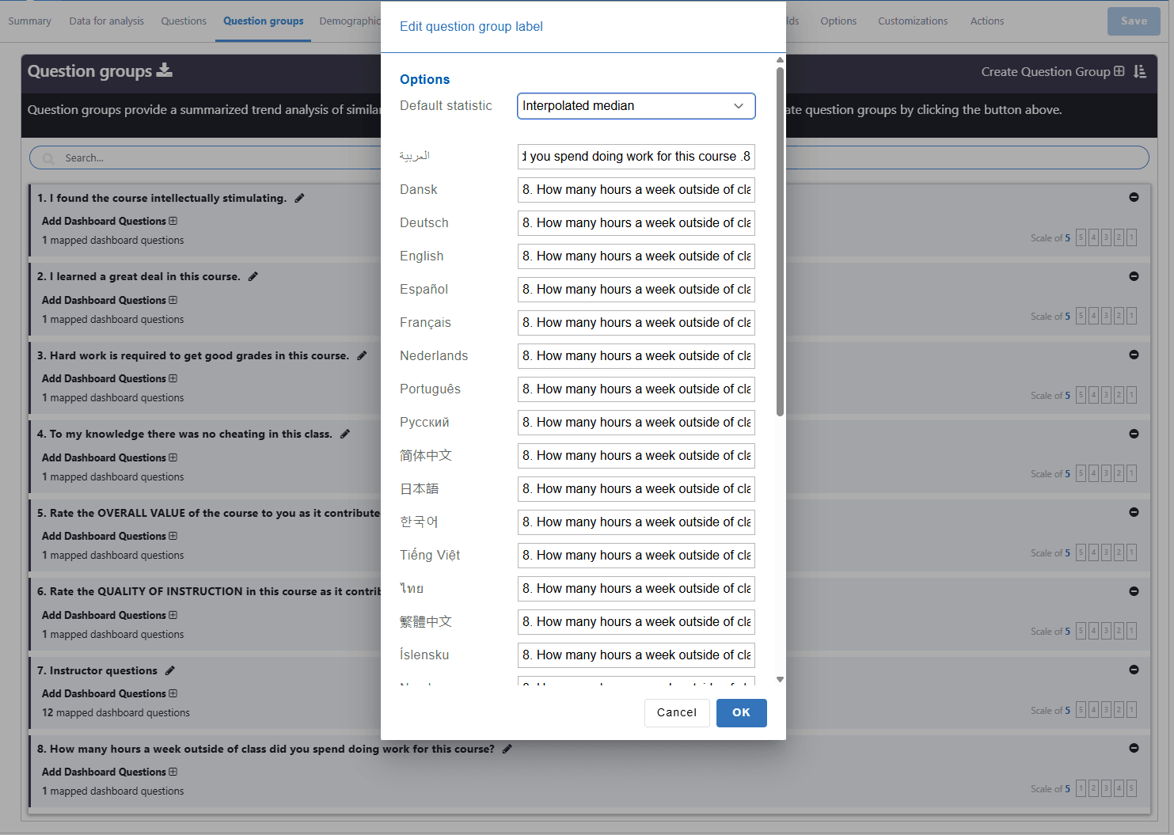Open Default statistic dropdown

click(636, 106)
